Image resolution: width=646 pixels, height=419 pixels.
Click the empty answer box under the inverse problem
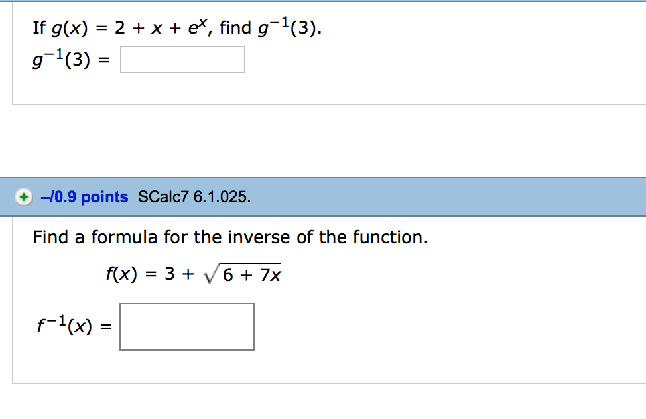[186, 326]
